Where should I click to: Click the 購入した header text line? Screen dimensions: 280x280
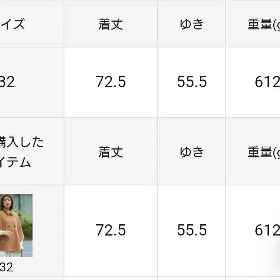pyautogui.click(x=22, y=142)
